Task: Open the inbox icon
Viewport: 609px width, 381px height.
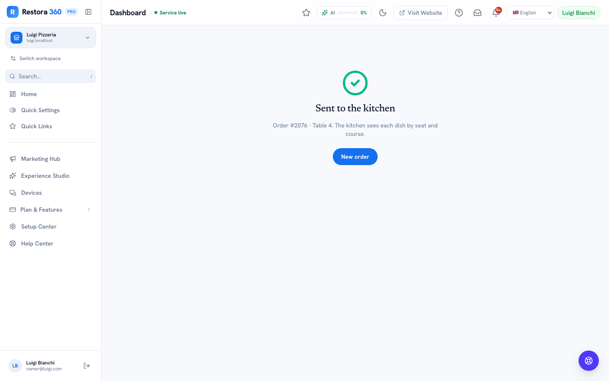Action: tap(477, 13)
